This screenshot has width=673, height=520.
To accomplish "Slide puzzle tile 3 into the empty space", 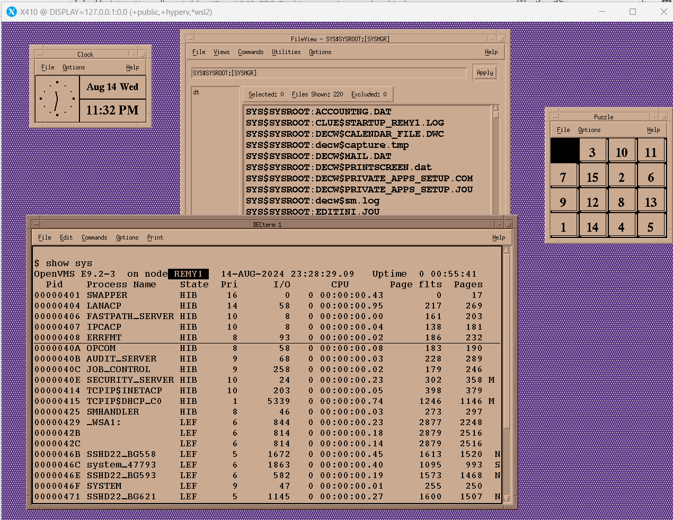I will click(x=592, y=151).
